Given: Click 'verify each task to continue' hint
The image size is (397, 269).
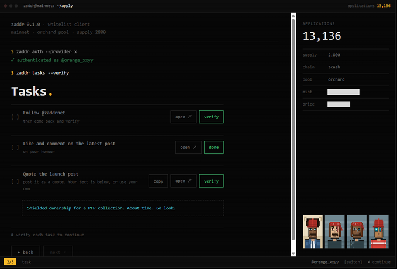Looking at the screenshot, I should pos(47,235).
